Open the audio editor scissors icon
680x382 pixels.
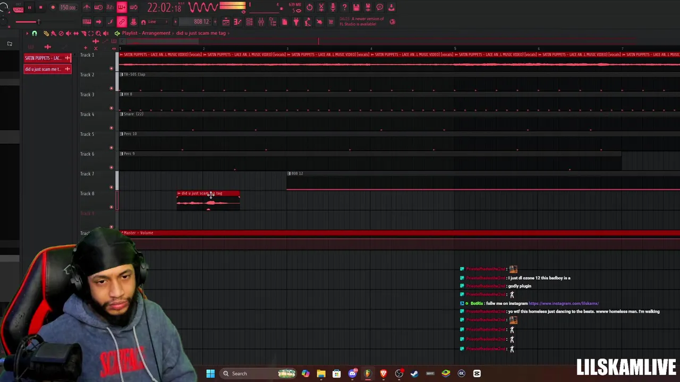[321, 7]
